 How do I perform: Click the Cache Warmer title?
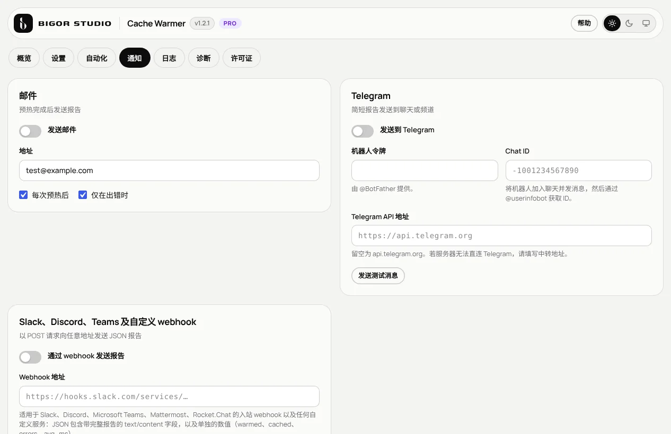pyautogui.click(x=156, y=23)
